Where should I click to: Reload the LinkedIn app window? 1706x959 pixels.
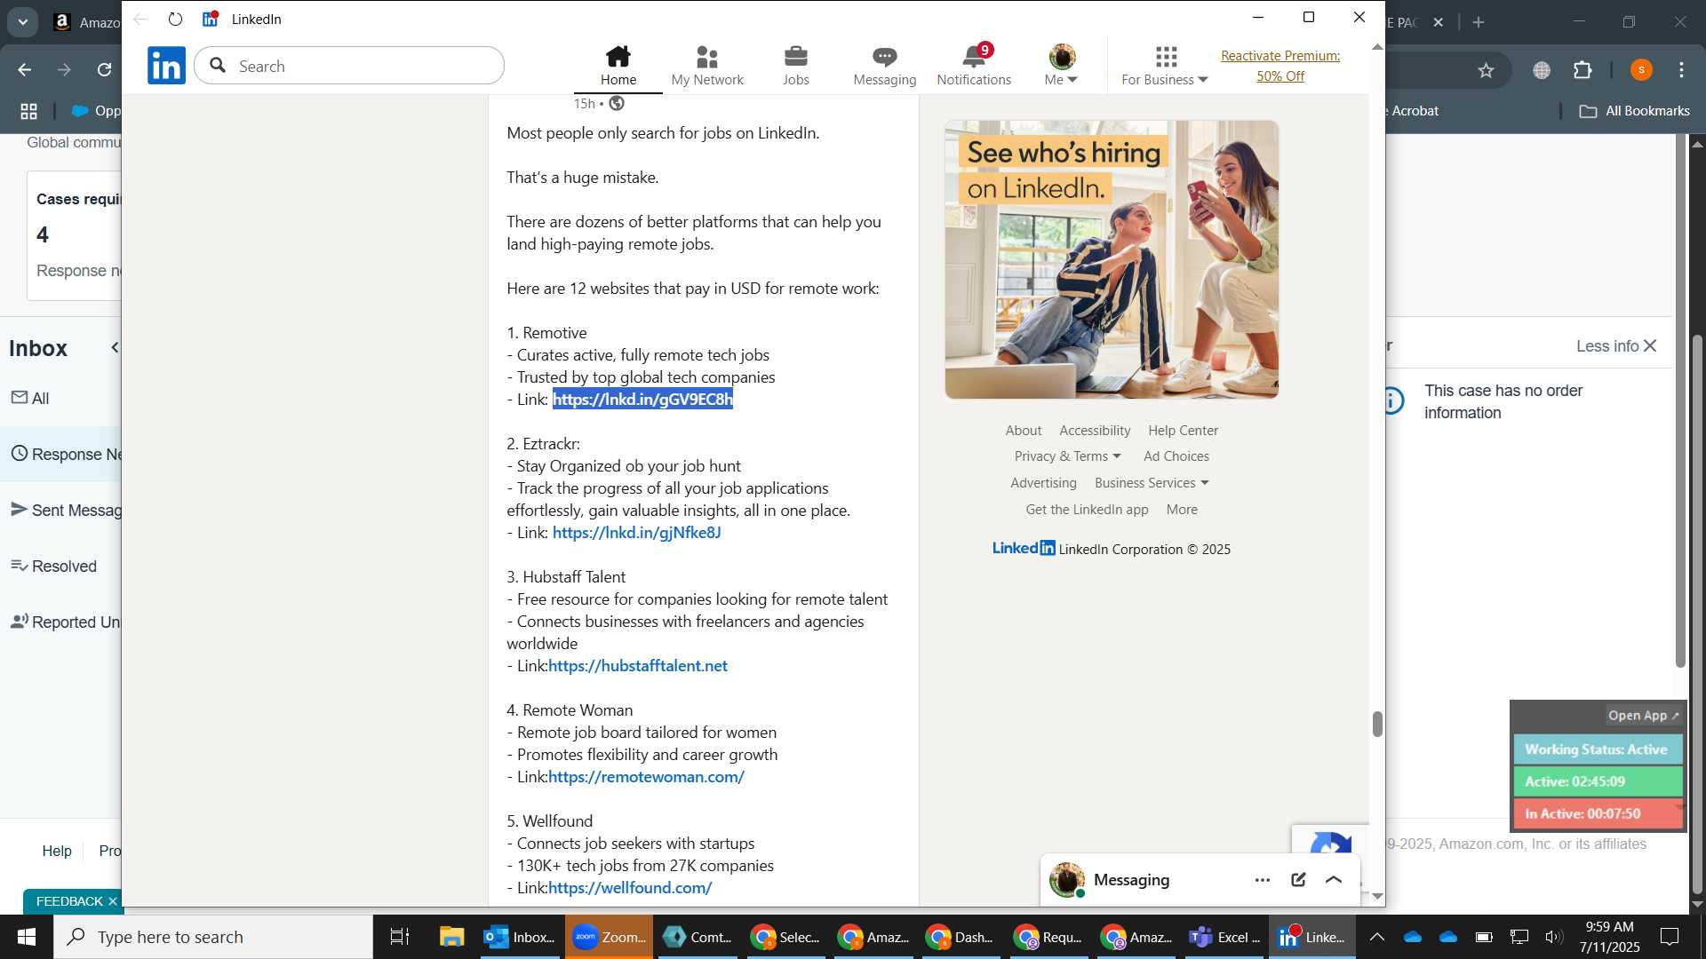[175, 19]
